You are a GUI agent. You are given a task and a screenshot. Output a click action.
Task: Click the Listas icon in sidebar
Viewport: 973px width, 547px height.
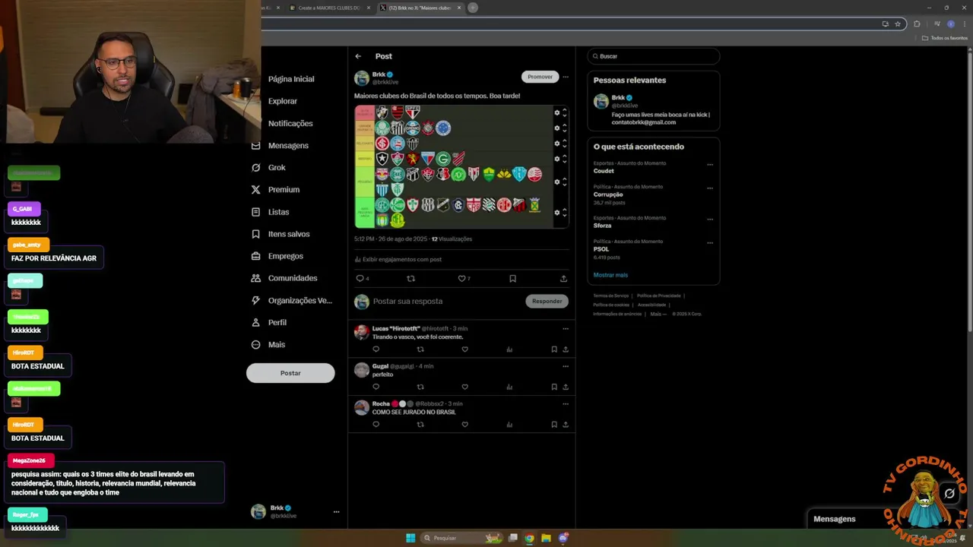click(x=255, y=212)
